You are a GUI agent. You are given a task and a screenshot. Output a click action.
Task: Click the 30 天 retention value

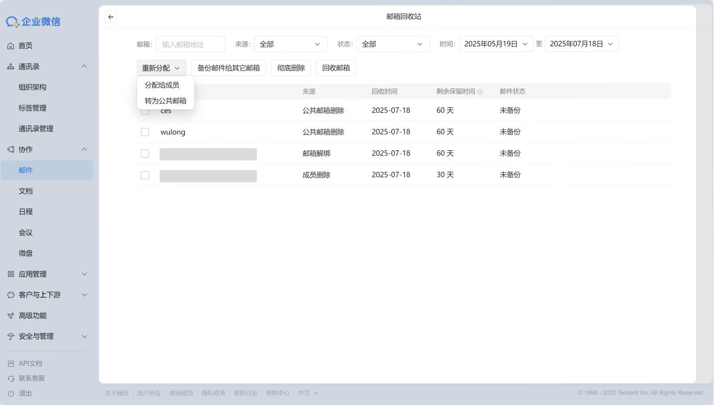click(445, 175)
